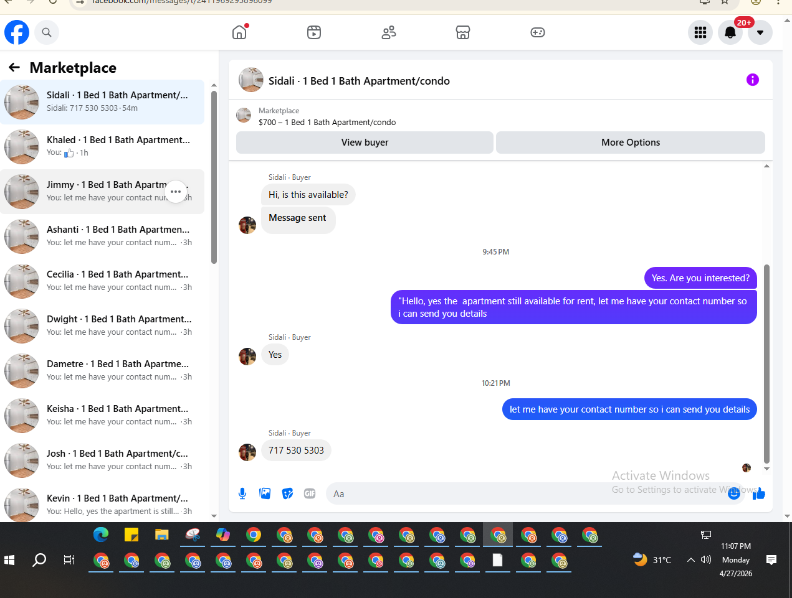Launch Microsoft Edge from the taskbar
This screenshot has height=598, width=792.
pos(101,535)
